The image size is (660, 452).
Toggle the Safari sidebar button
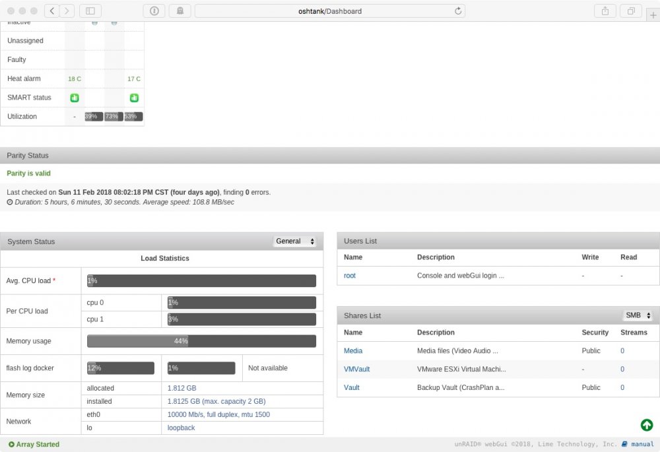point(90,11)
